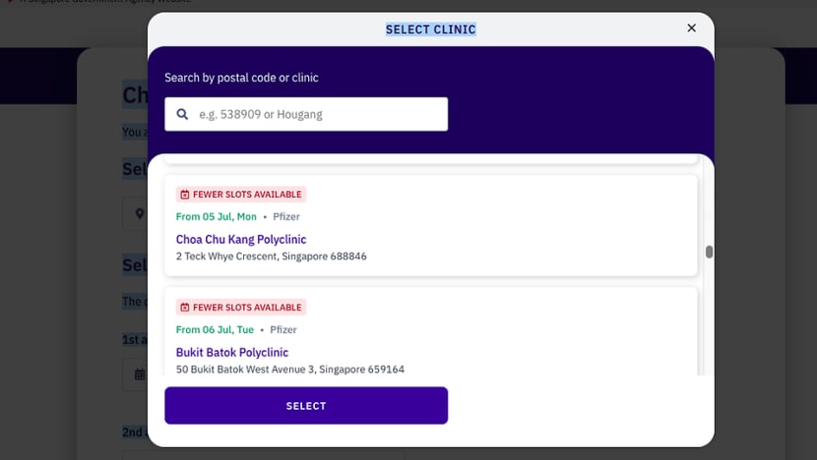Click the Pfizer label on Choa Chu Kang card

[x=286, y=216]
